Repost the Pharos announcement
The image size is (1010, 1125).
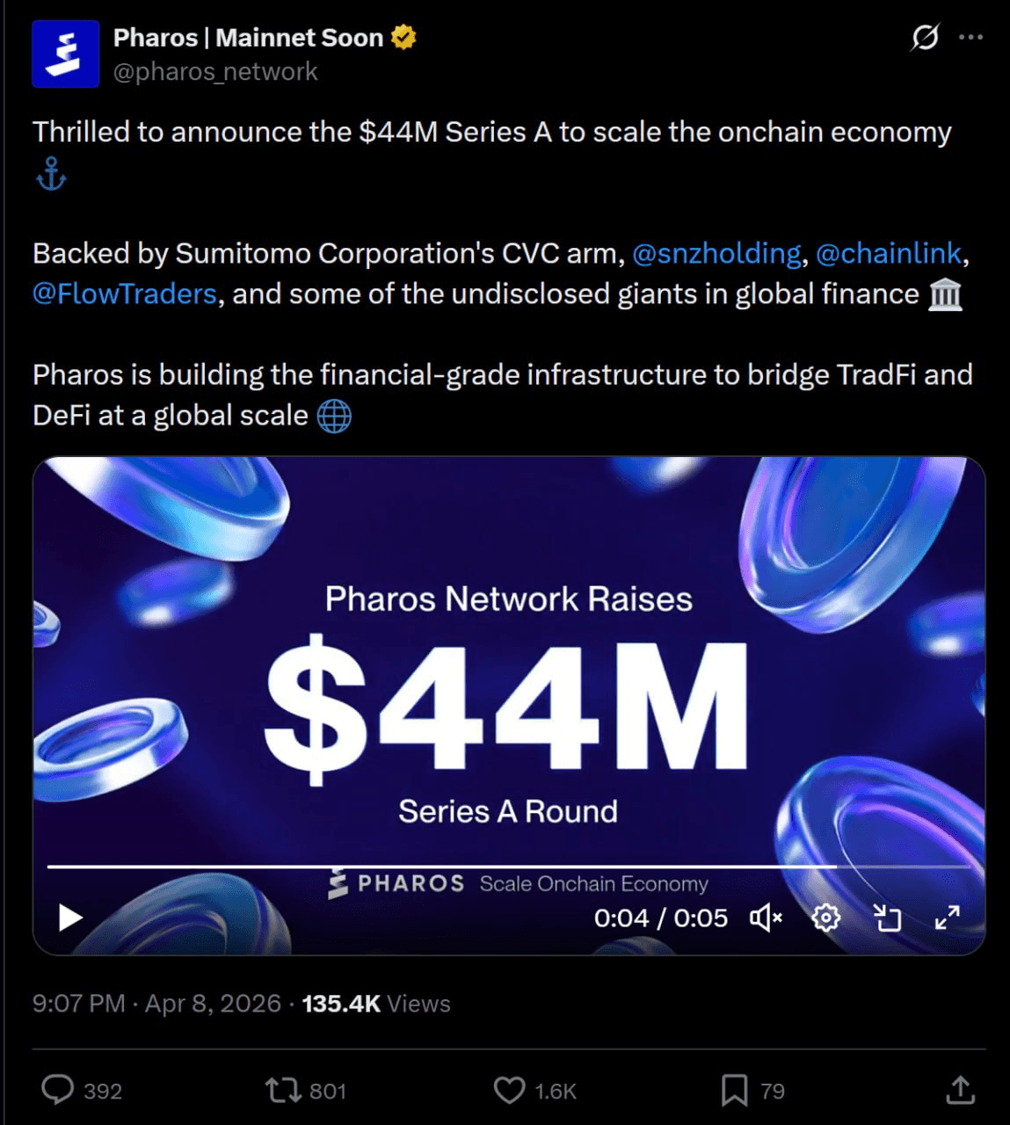(283, 1091)
